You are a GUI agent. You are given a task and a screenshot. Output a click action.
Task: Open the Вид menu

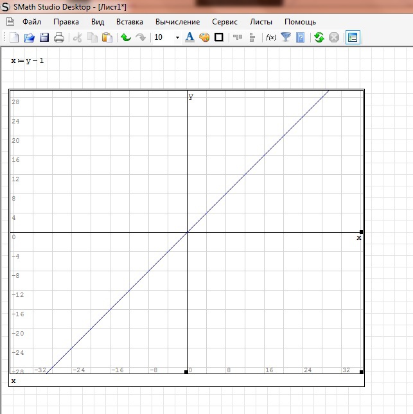pos(98,22)
